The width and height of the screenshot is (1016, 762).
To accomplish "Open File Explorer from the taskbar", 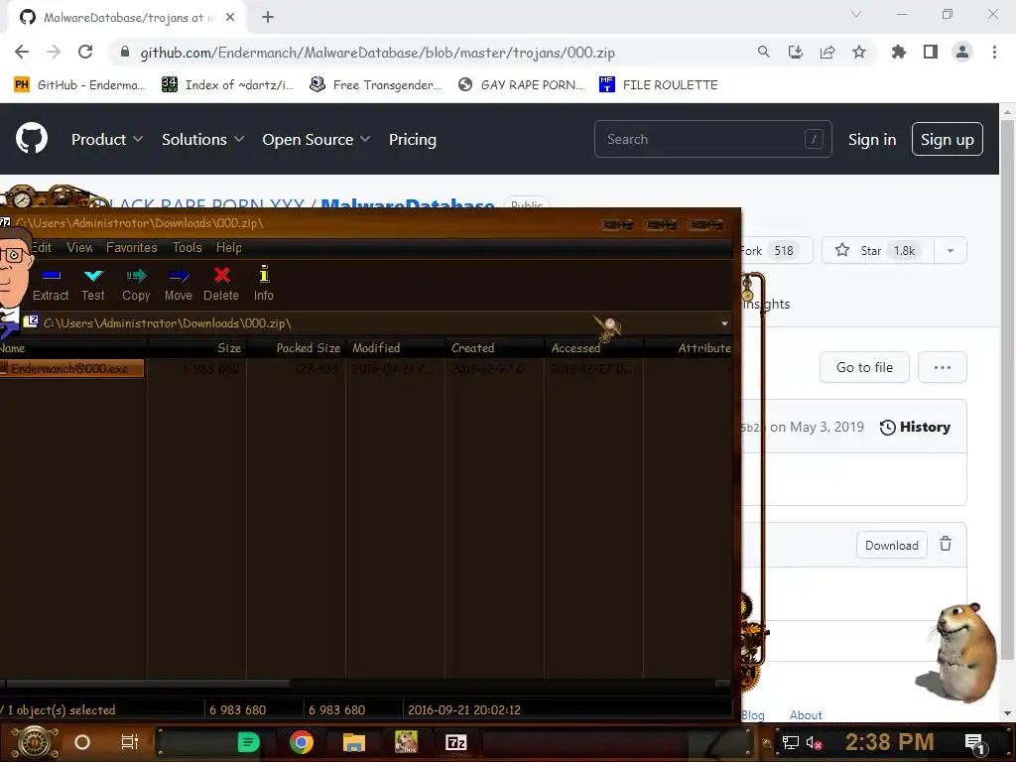I will 354,742.
